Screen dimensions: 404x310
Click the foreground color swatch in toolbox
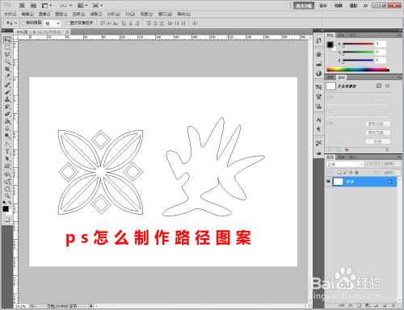(x=6, y=209)
